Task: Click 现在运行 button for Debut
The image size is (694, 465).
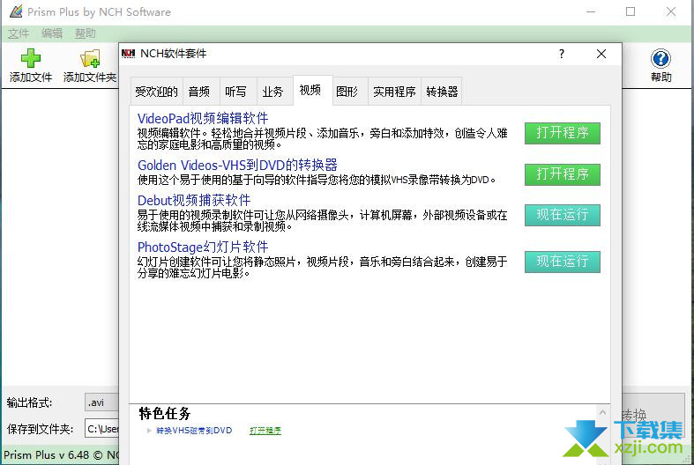Action: coord(562,215)
